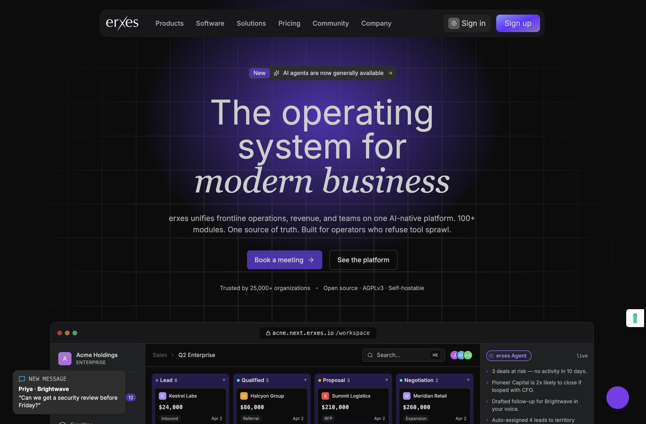Open the Products menu
646x424 pixels.
(170, 23)
